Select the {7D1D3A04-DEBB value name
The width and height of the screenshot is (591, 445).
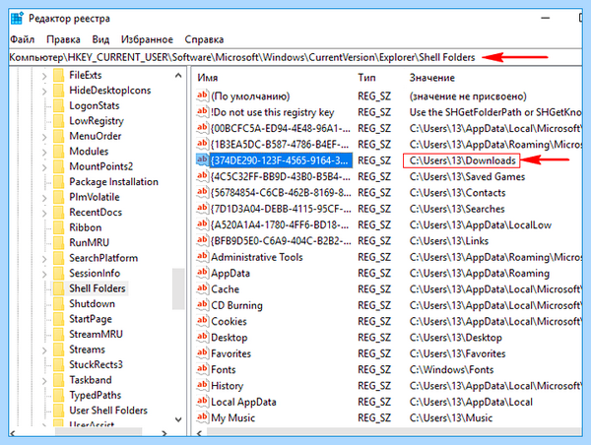click(281, 209)
